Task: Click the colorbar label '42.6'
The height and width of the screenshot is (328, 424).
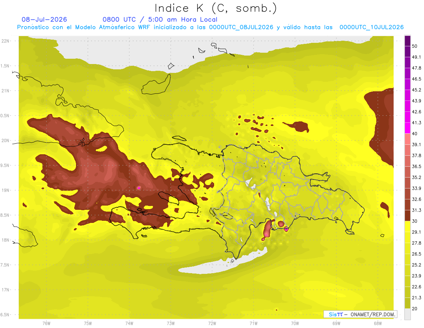Action: click(x=417, y=112)
